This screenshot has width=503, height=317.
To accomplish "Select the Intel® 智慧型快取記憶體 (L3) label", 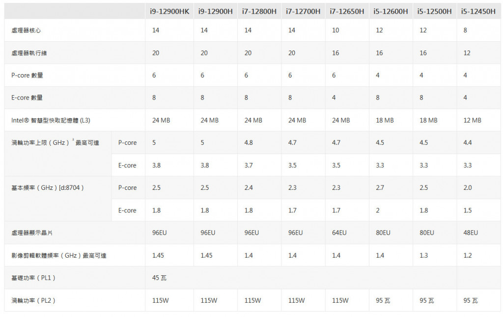I will coord(51,121).
